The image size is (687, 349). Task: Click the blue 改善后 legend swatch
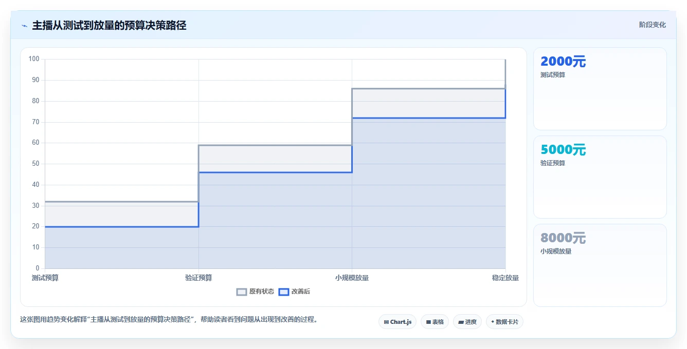point(284,292)
